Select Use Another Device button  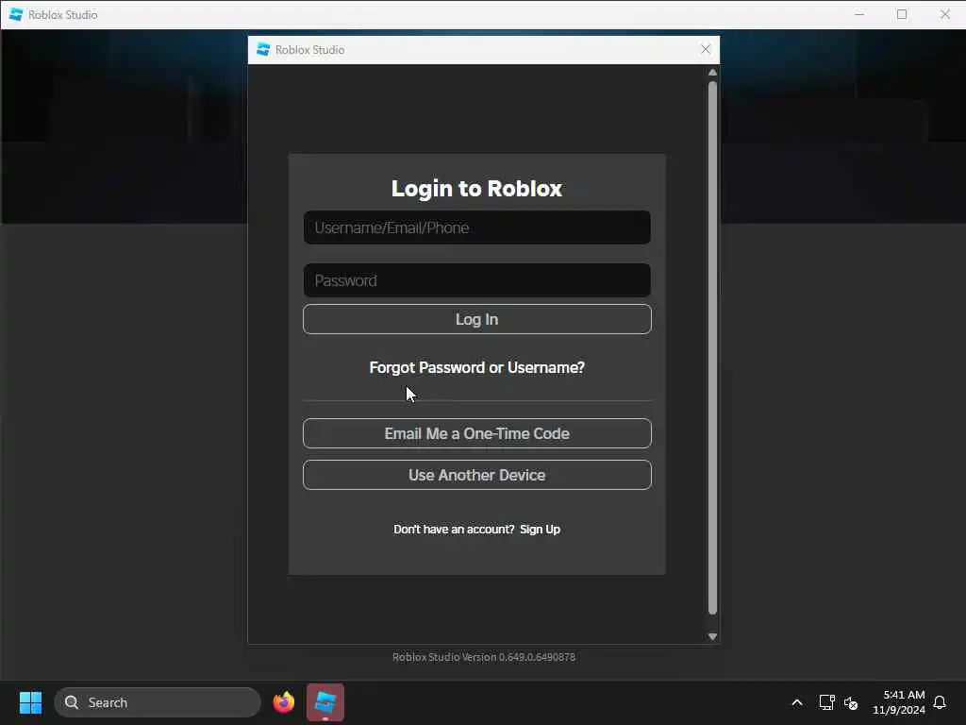pyautogui.click(x=476, y=475)
